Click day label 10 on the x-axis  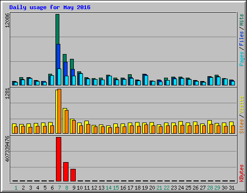click(80, 188)
